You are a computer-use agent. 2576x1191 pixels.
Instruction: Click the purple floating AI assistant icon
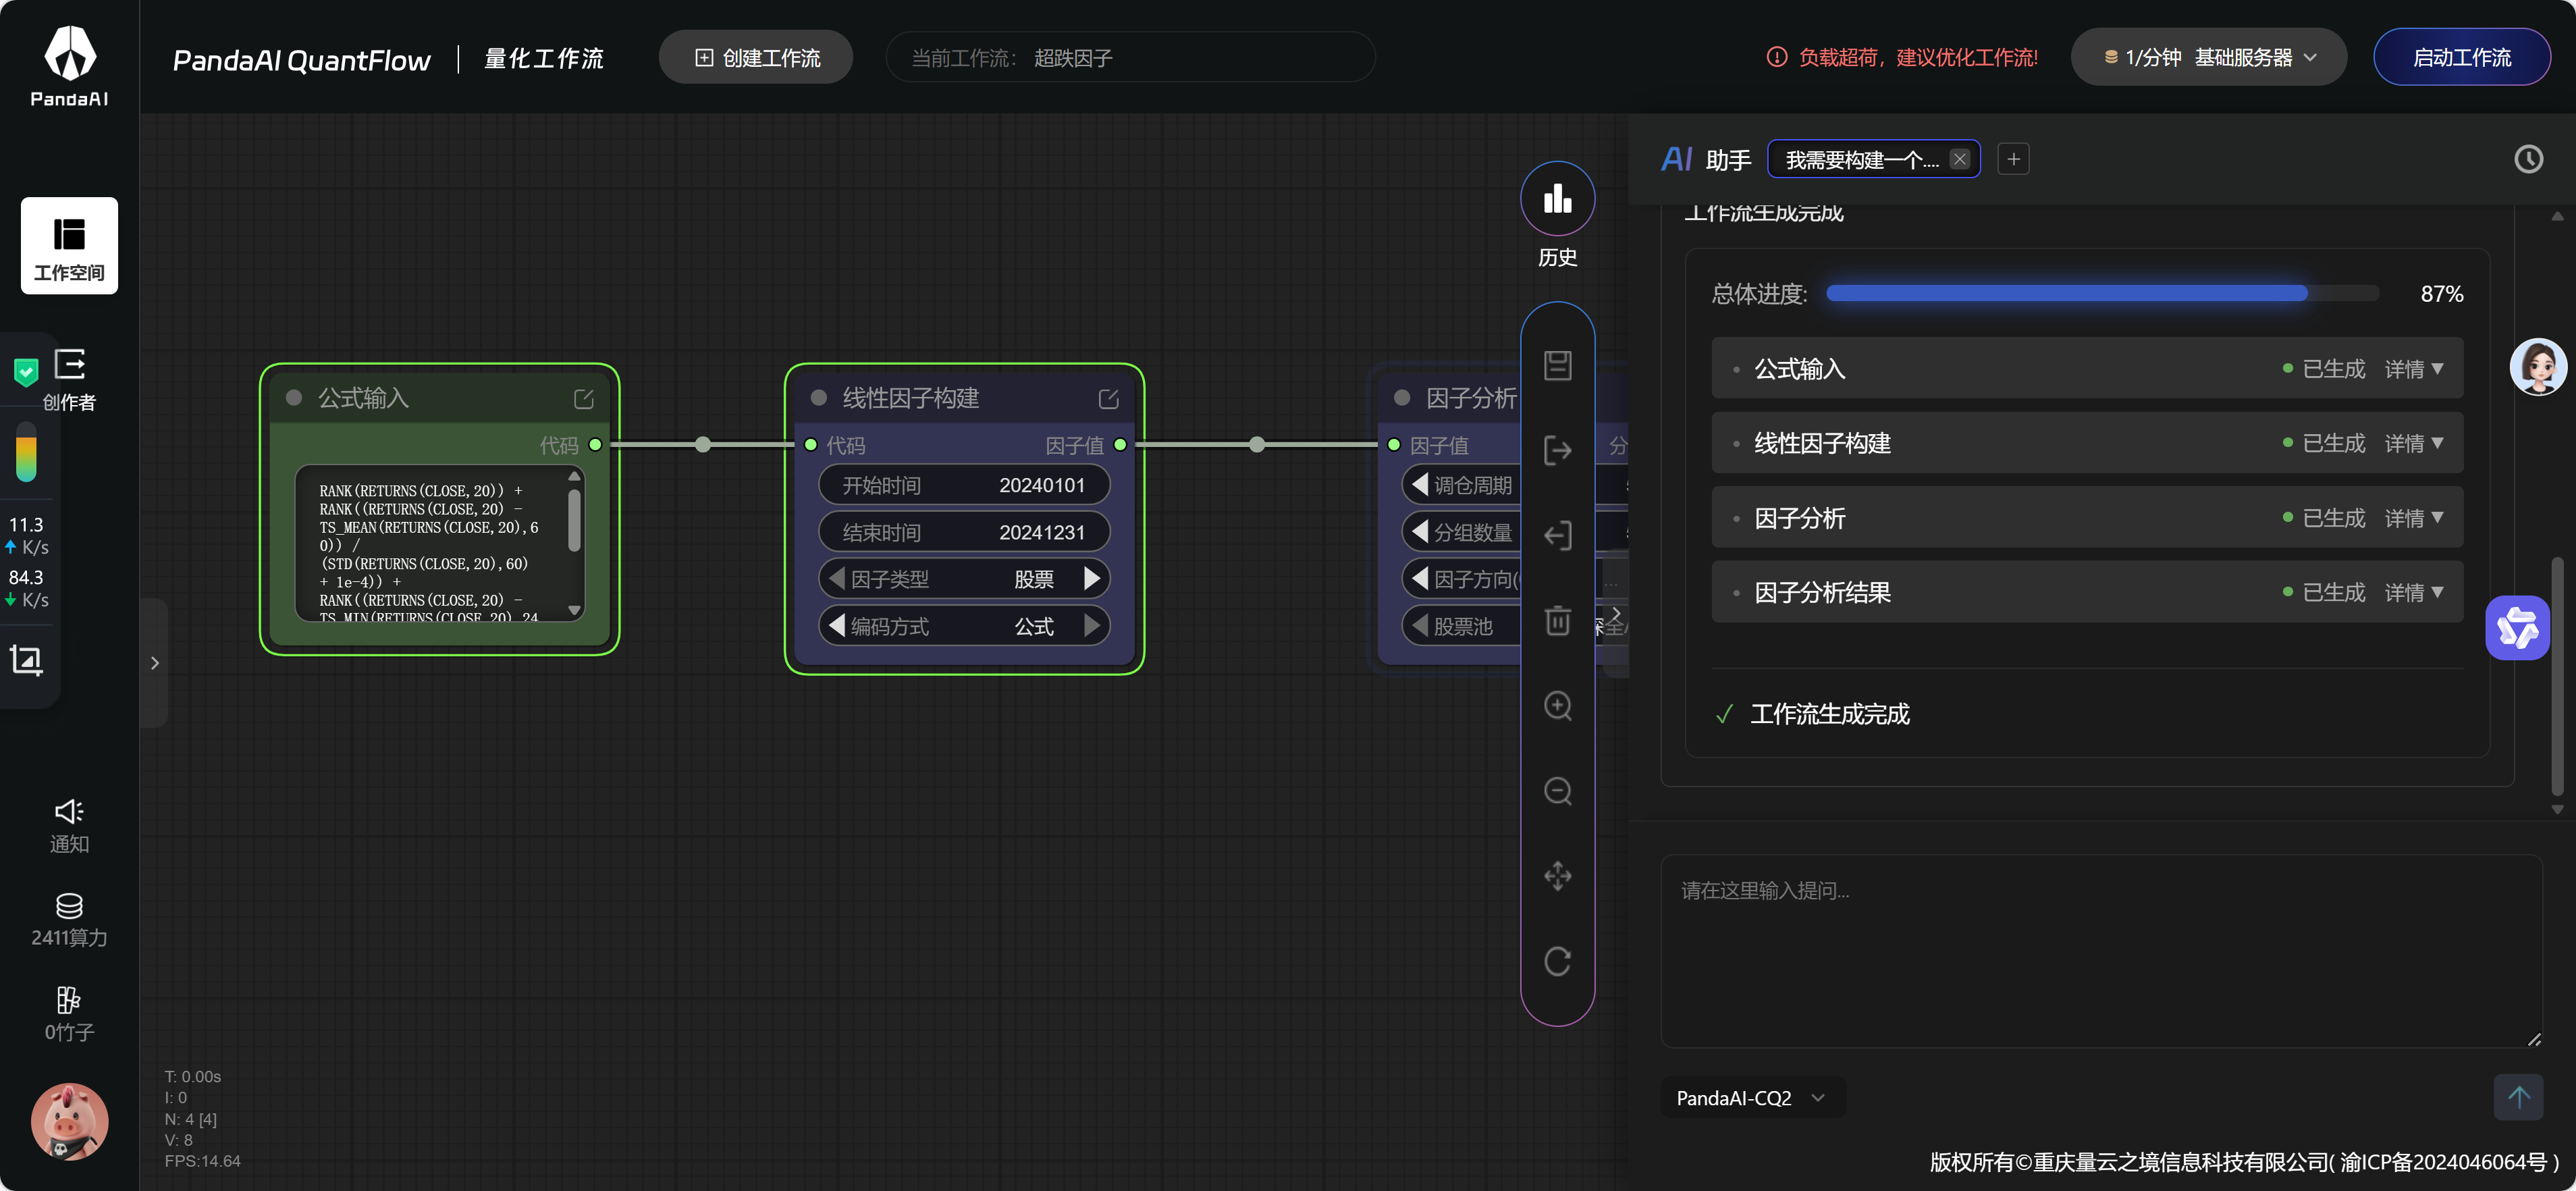(x=2517, y=628)
